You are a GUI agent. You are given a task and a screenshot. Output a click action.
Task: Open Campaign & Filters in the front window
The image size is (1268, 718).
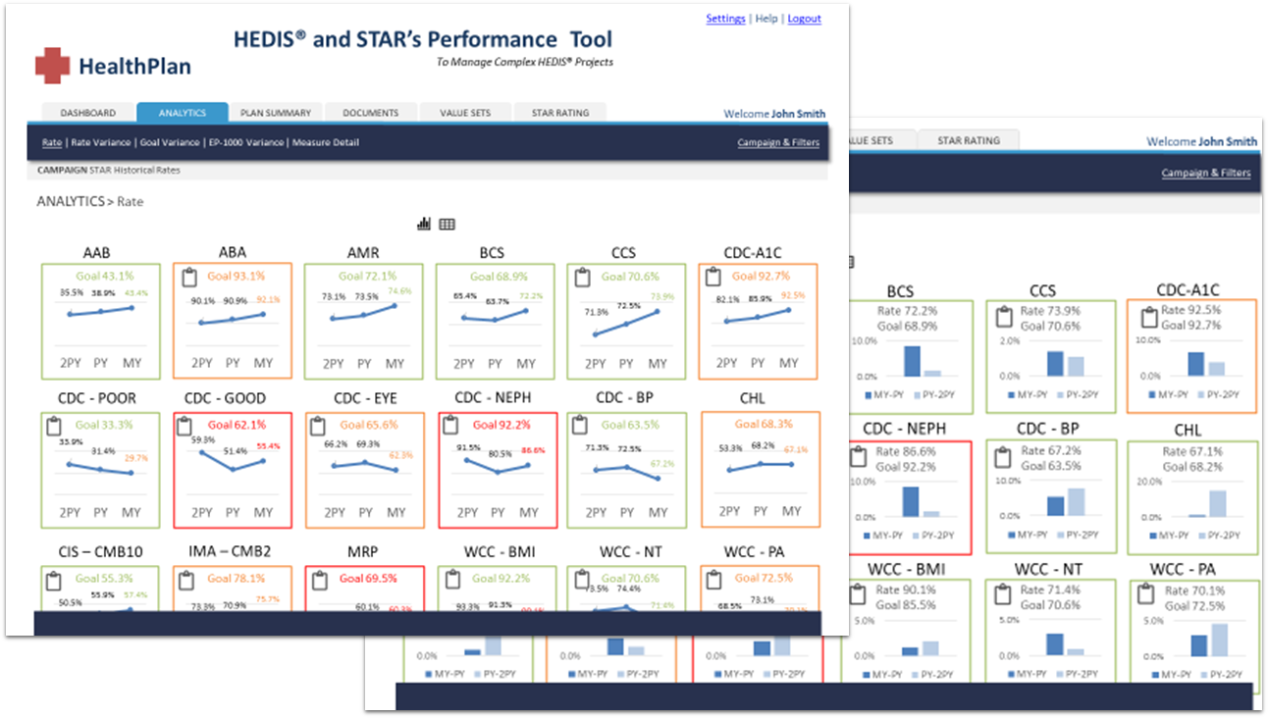[x=777, y=143]
